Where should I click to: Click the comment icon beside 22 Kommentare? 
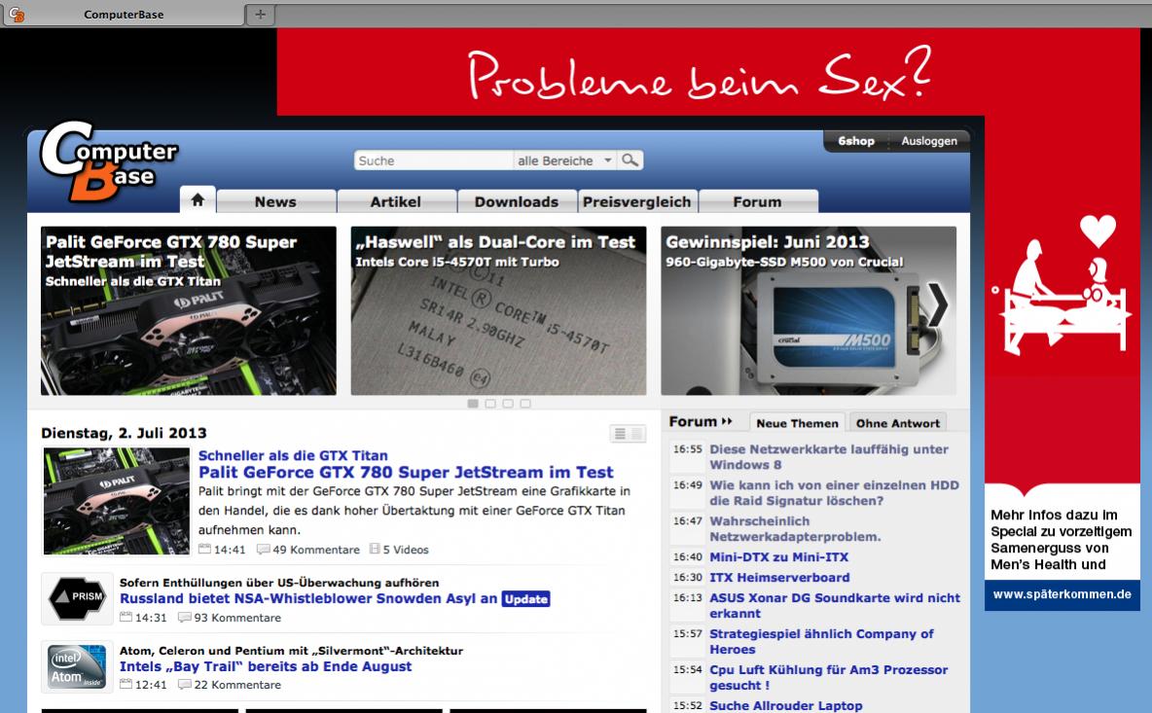185,685
